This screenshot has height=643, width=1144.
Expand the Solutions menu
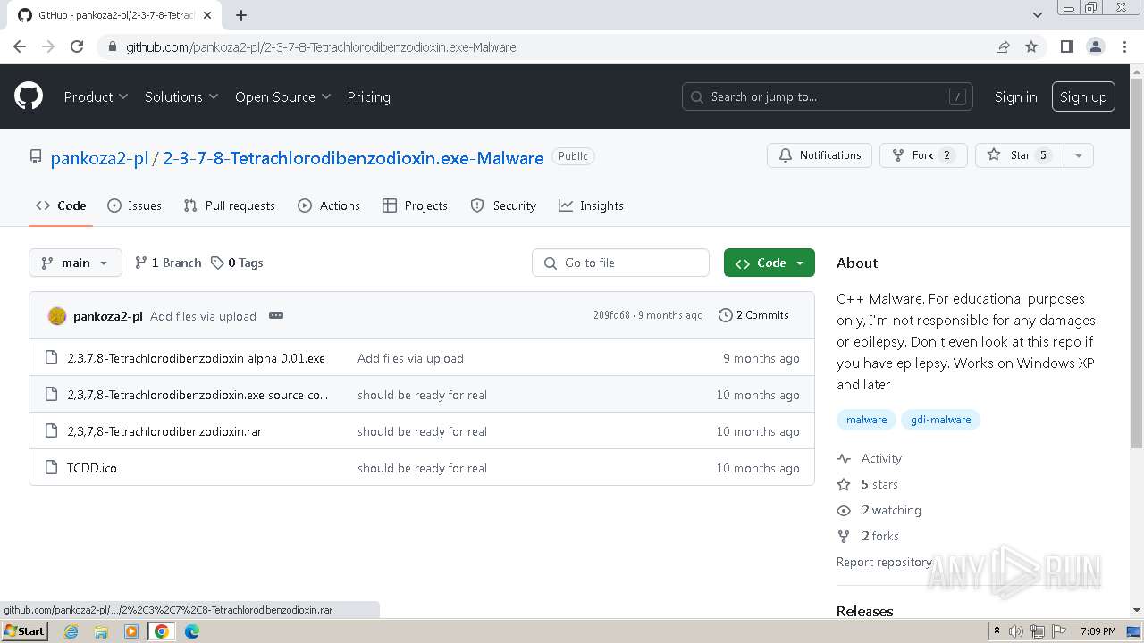pos(181,96)
